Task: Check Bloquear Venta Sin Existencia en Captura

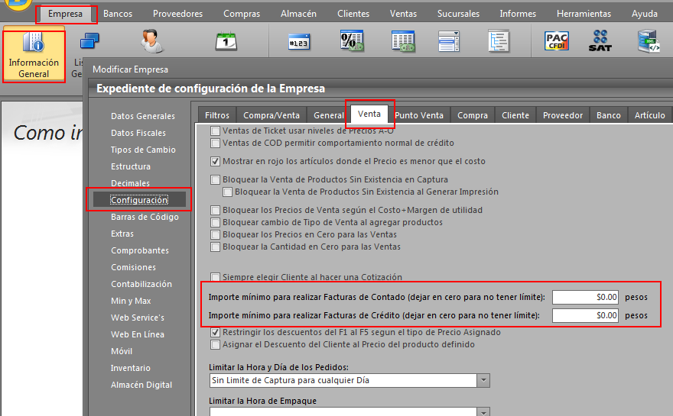Action: click(x=216, y=180)
